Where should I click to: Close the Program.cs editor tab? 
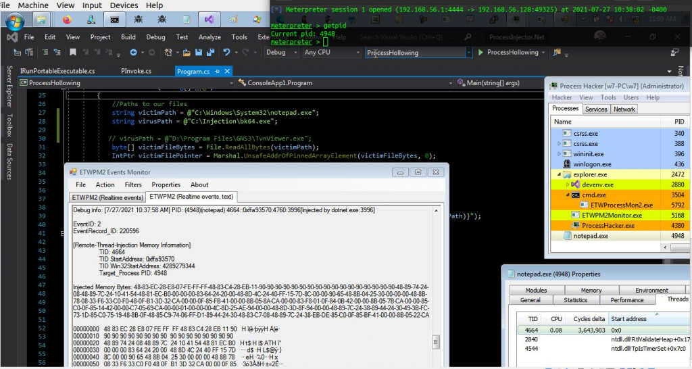(x=226, y=71)
